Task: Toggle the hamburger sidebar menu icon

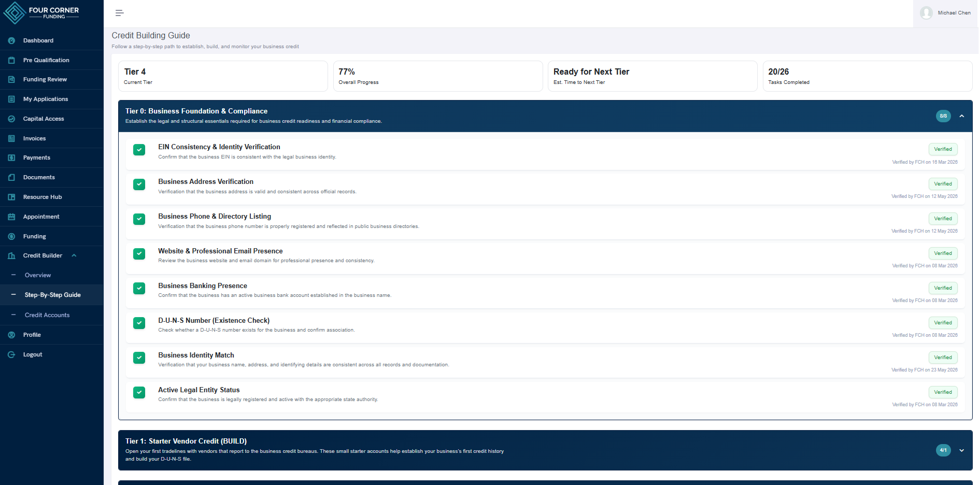Action: click(x=119, y=13)
